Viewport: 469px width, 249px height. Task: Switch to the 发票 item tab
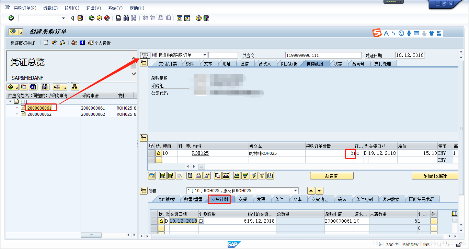pos(261,199)
